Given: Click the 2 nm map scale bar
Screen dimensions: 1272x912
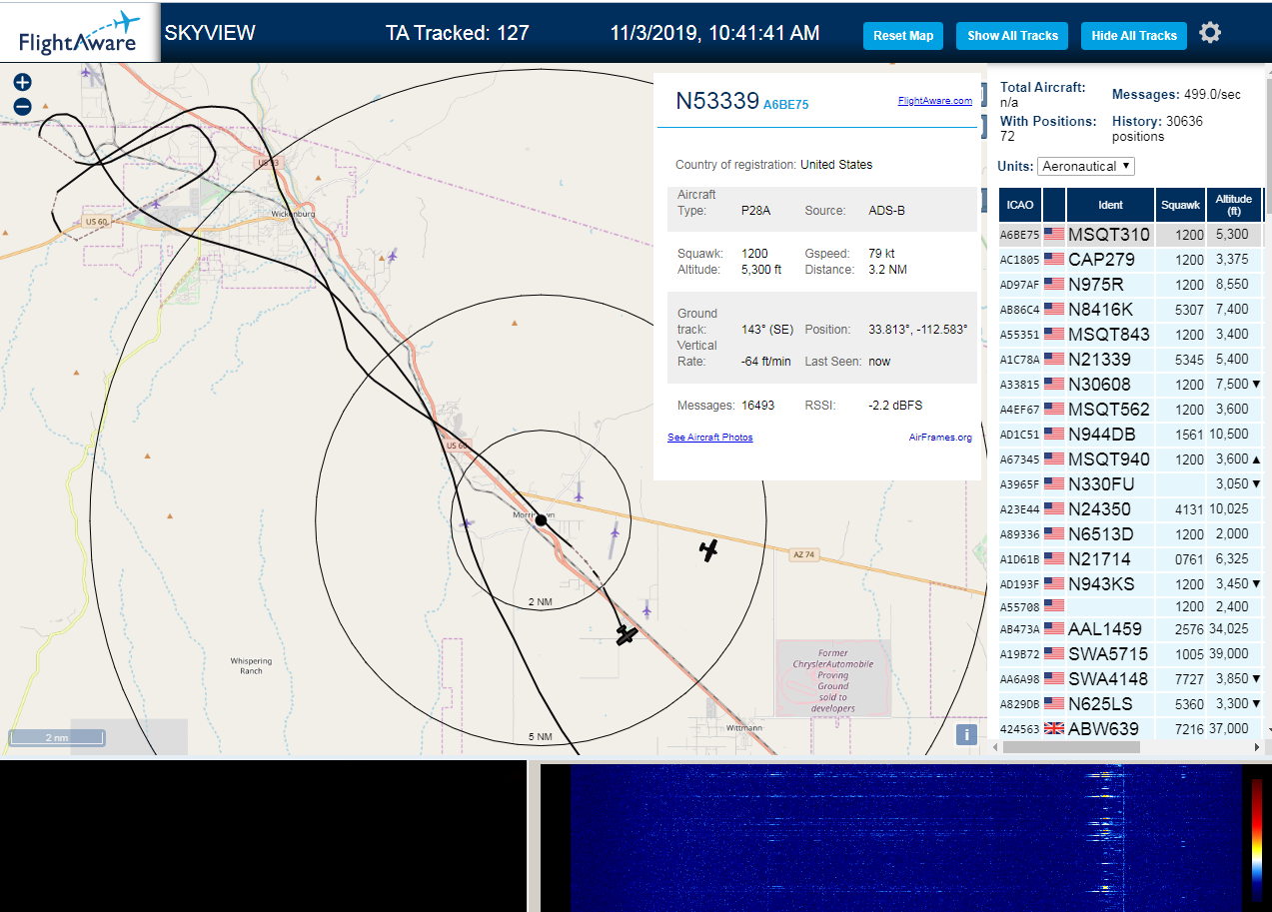Looking at the screenshot, I should point(57,737).
